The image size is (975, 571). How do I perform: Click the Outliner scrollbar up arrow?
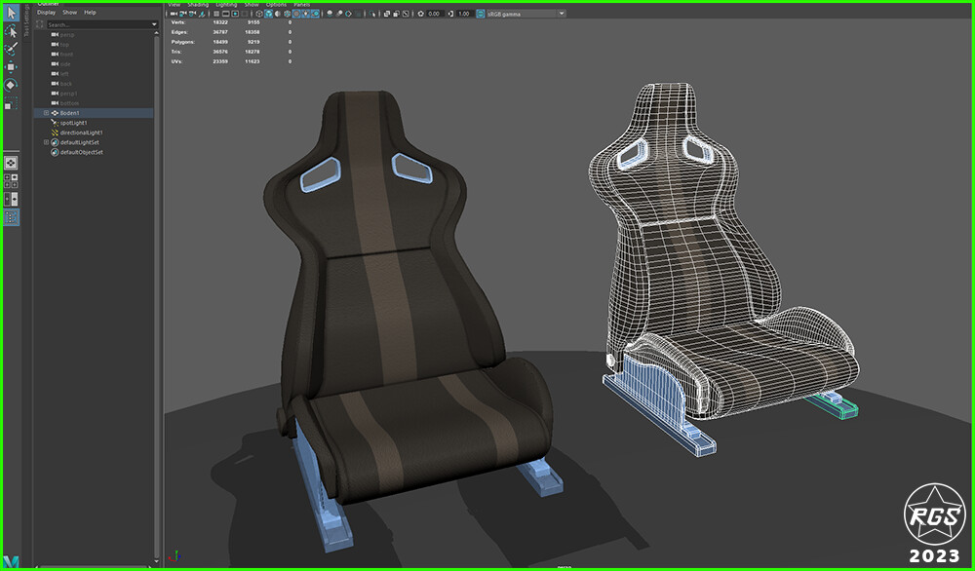156,32
